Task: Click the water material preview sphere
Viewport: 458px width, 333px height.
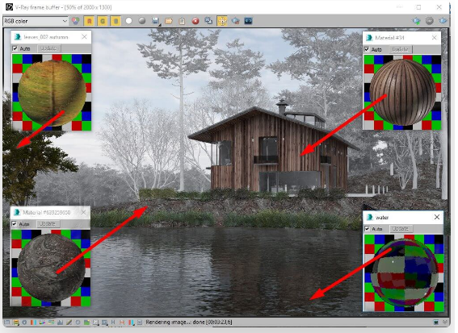Action: 404,273
